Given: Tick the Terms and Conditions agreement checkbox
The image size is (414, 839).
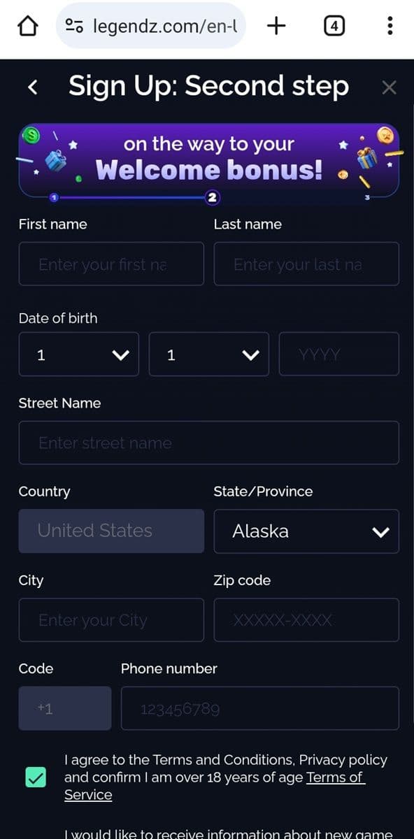Looking at the screenshot, I should (36, 777).
